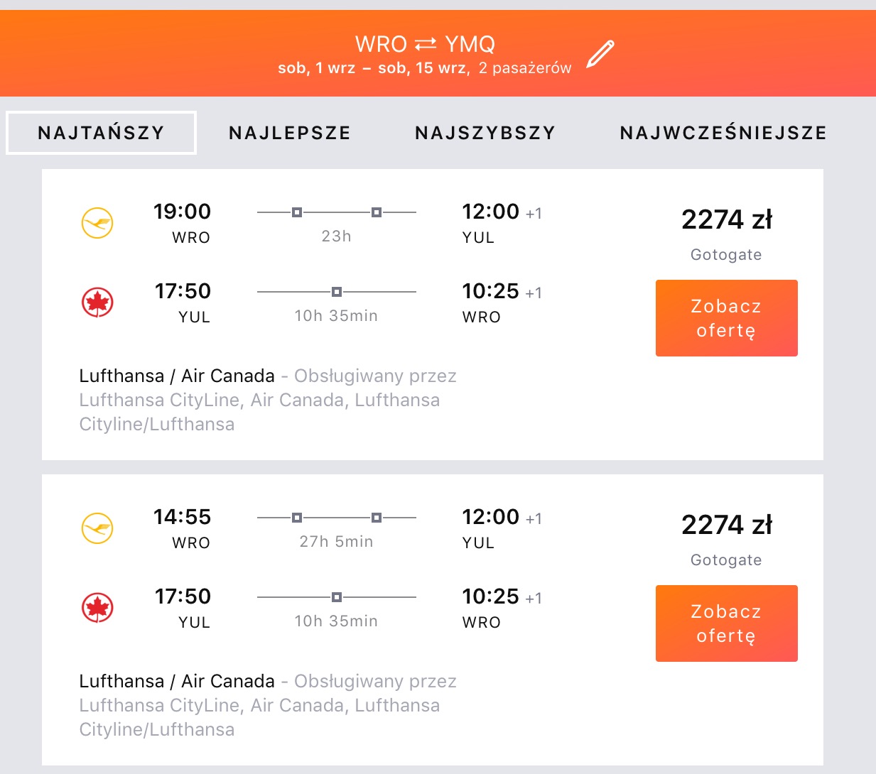Click Gotogate provider in second offer
The height and width of the screenshot is (774, 876).
[726, 560]
